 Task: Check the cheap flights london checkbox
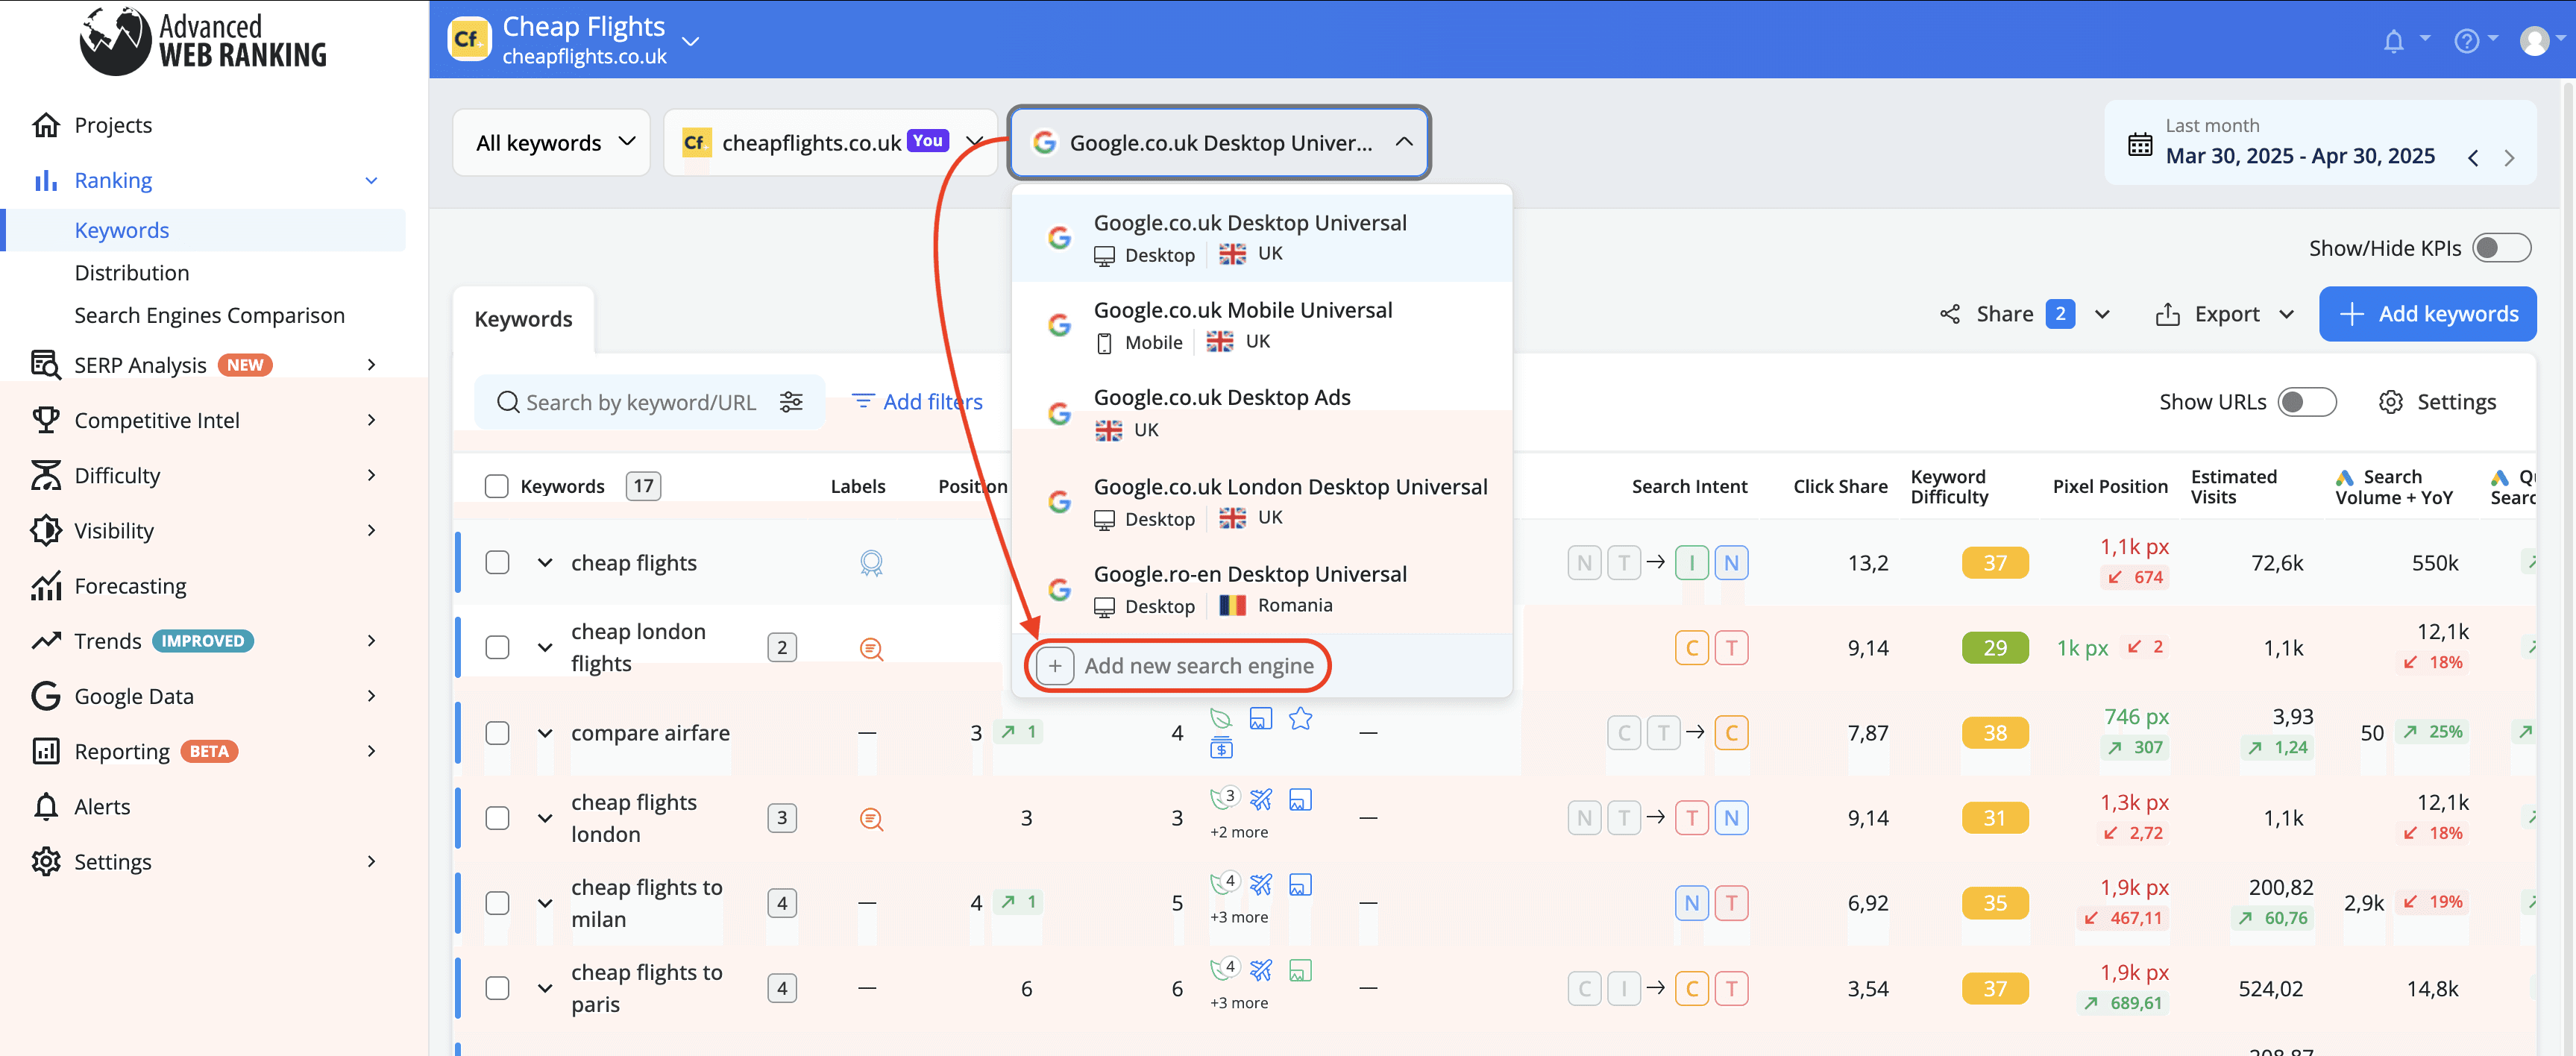(x=497, y=818)
